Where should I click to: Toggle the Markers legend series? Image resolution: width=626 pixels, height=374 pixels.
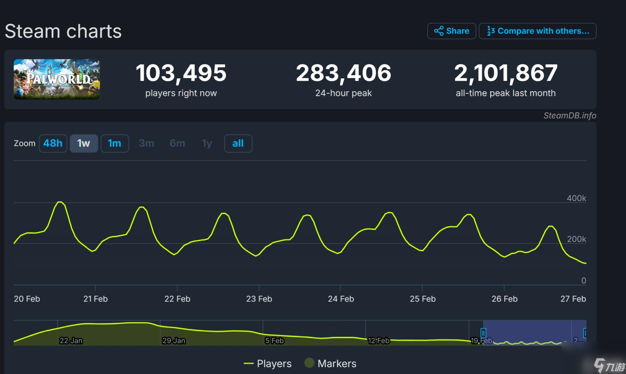pyautogui.click(x=330, y=364)
